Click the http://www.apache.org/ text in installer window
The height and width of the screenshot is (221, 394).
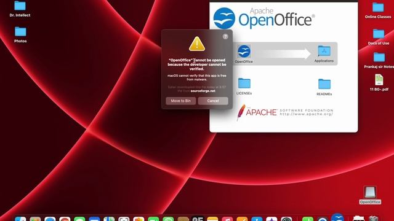(307, 114)
